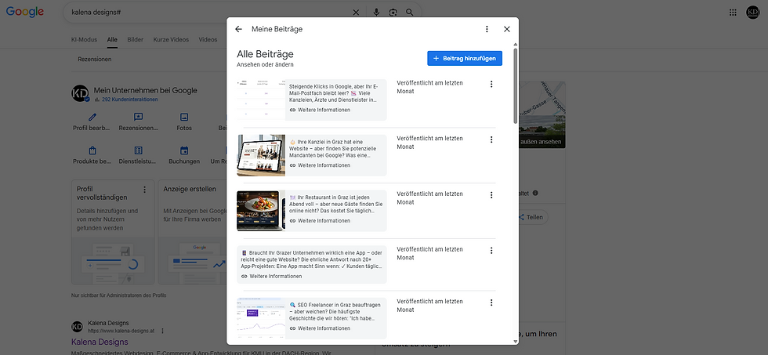Open options for the Restaurant in Graz post
768x355 pixels.
click(491, 195)
